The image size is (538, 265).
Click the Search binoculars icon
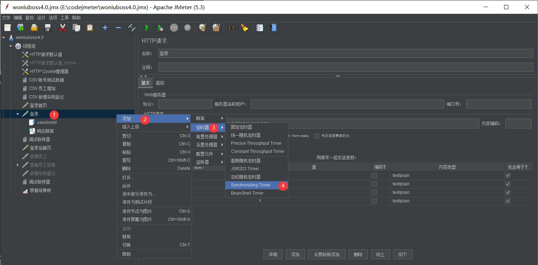point(231,28)
